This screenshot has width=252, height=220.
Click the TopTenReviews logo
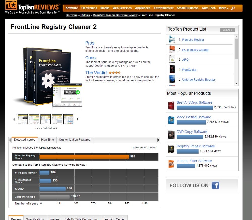[33, 7]
